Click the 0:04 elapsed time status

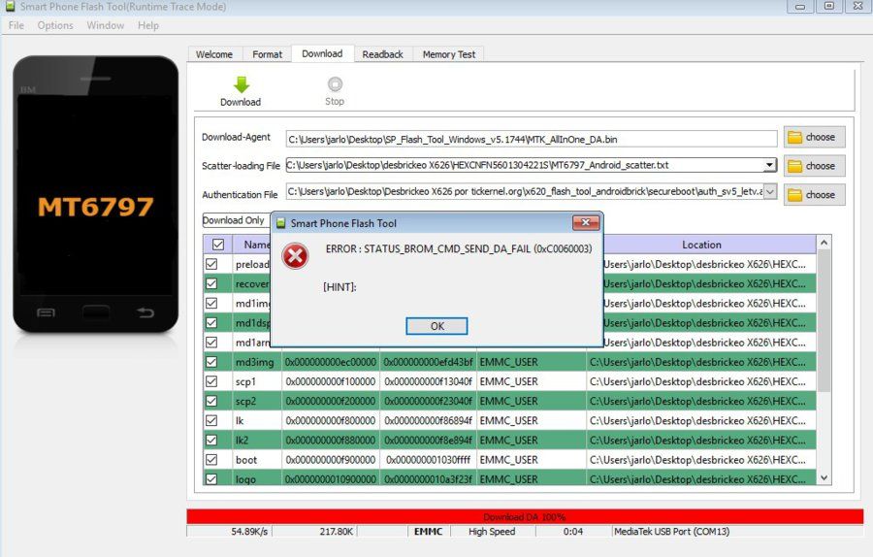tap(573, 532)
